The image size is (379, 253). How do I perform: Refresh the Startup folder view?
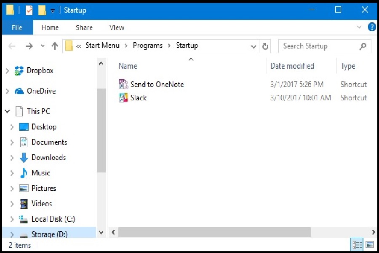(265, 46)
